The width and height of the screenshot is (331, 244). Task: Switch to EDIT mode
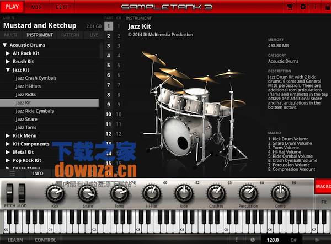coord(62,7)
